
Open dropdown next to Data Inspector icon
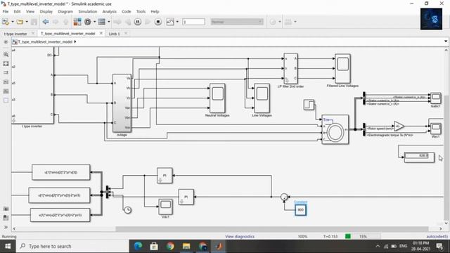(177, 22)
